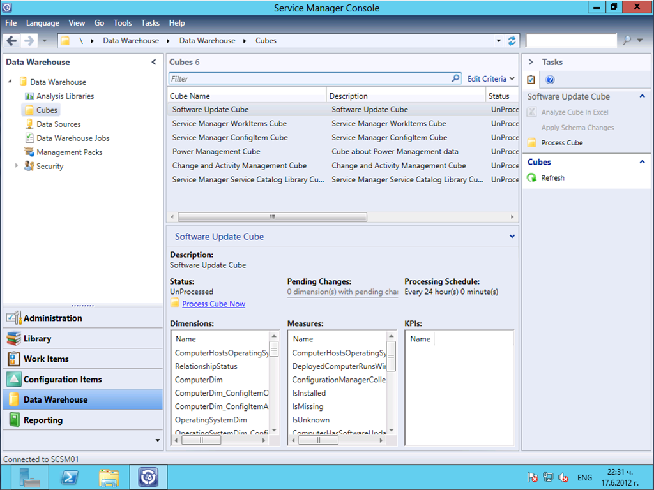The width and height of the screenshot is (654, 490).
Task: Click the Refresh icon in Tasks pane
Action: pyautogui.click(x=531, y=178)
